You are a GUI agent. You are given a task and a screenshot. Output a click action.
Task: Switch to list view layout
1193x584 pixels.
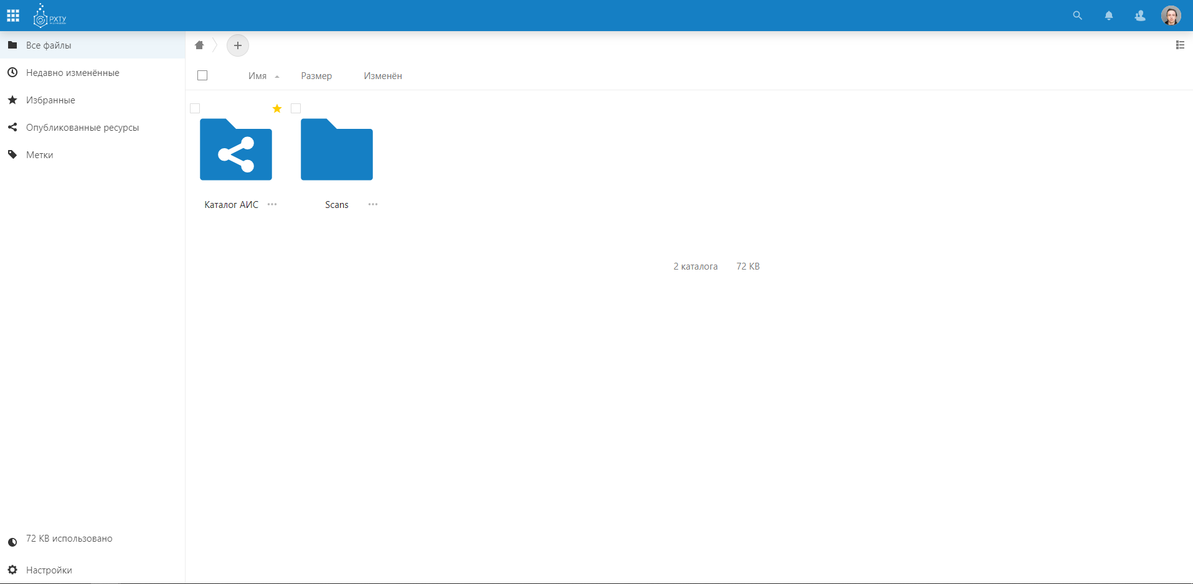click(x=1179, y=45)
